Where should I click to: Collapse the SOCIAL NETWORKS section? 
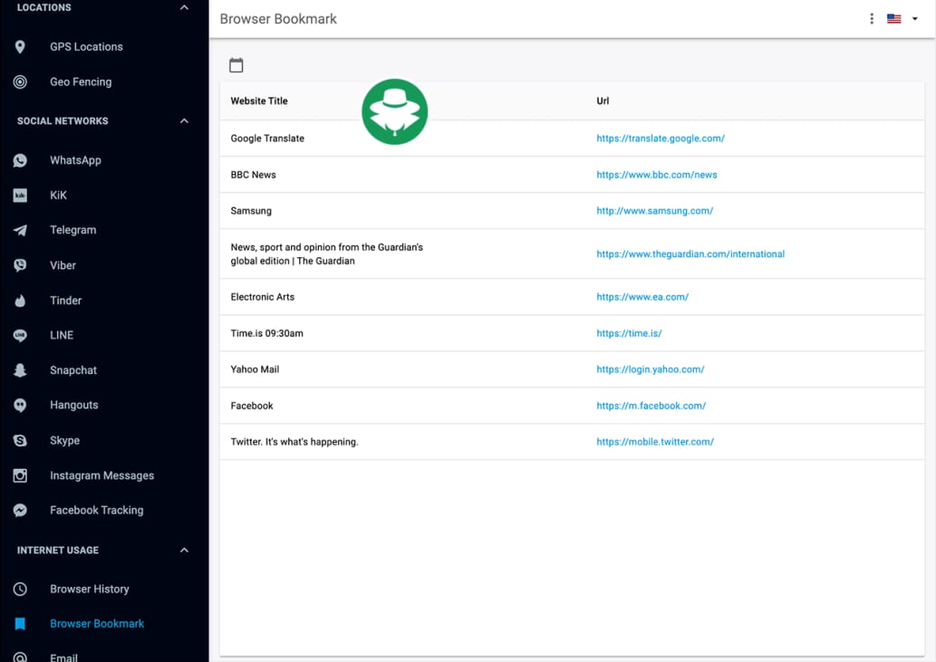(184, 120)
